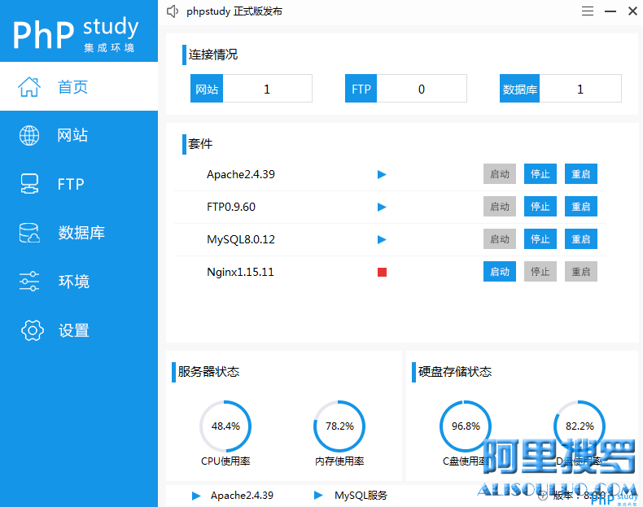Stop FTP0.9.60 with 停止 button
The height and width of the screenshot is (507, 643).
click(x=540, y=206)
